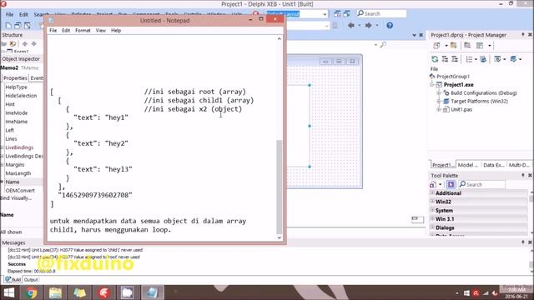Open Chrome from the taskbar
This screenshot has width=534, height=300.
(31, 292)
